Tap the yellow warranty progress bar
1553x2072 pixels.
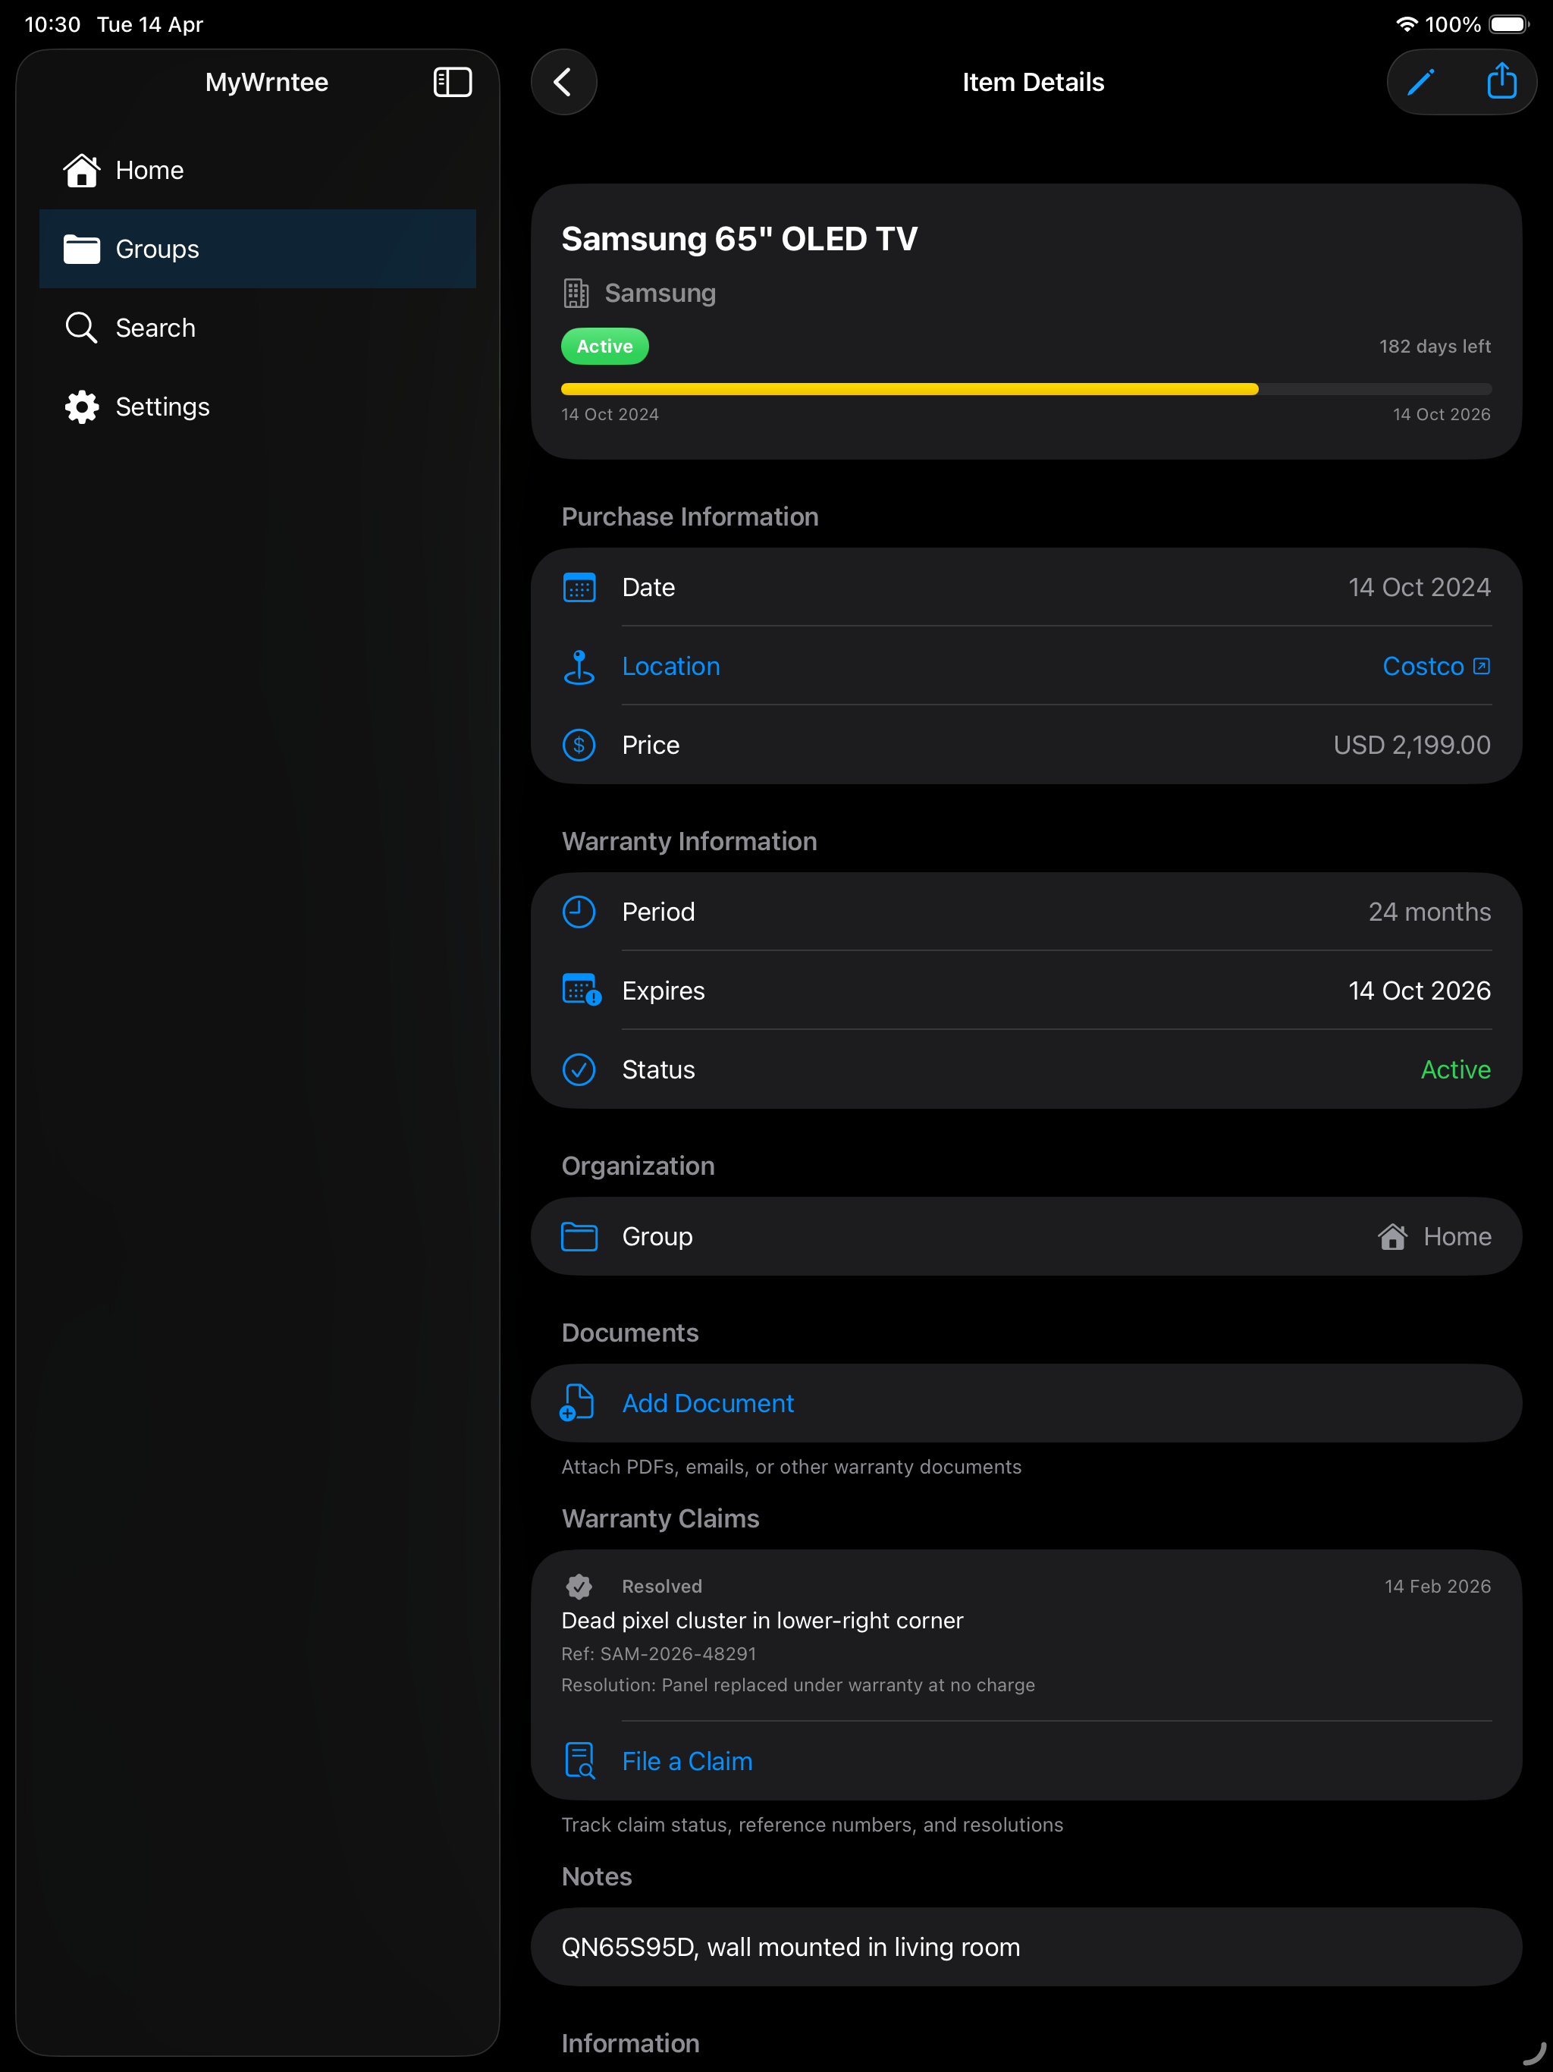tap(1026, 389)
